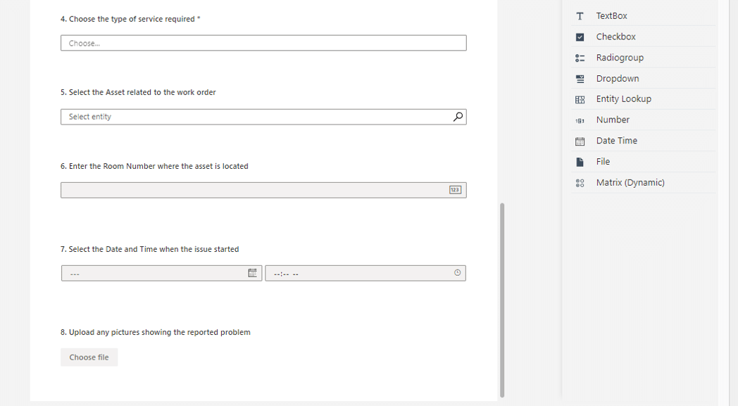Click the Choose file button
The image size is (738, 406).
(89, 357)
